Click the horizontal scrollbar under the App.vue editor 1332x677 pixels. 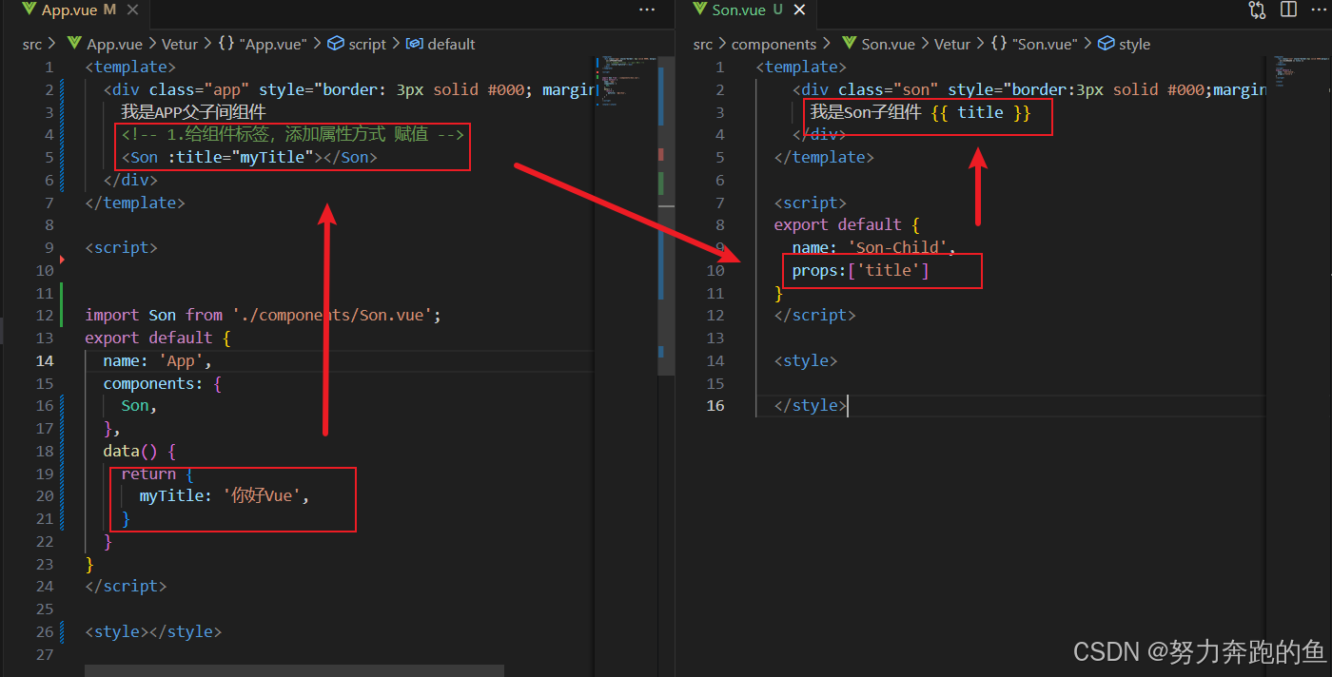coord(295,670)
